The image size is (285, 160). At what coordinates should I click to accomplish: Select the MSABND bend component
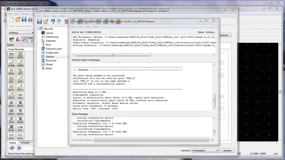click(x=11, y=63)
